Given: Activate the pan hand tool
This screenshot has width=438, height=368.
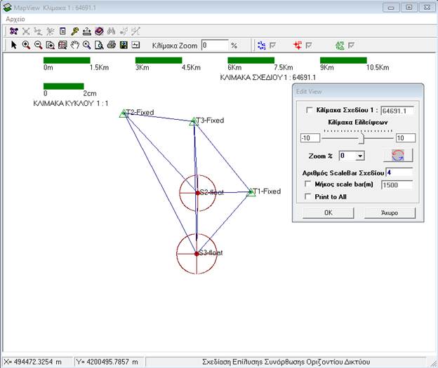Looking at the screenshot, I should tap(74, 45).
